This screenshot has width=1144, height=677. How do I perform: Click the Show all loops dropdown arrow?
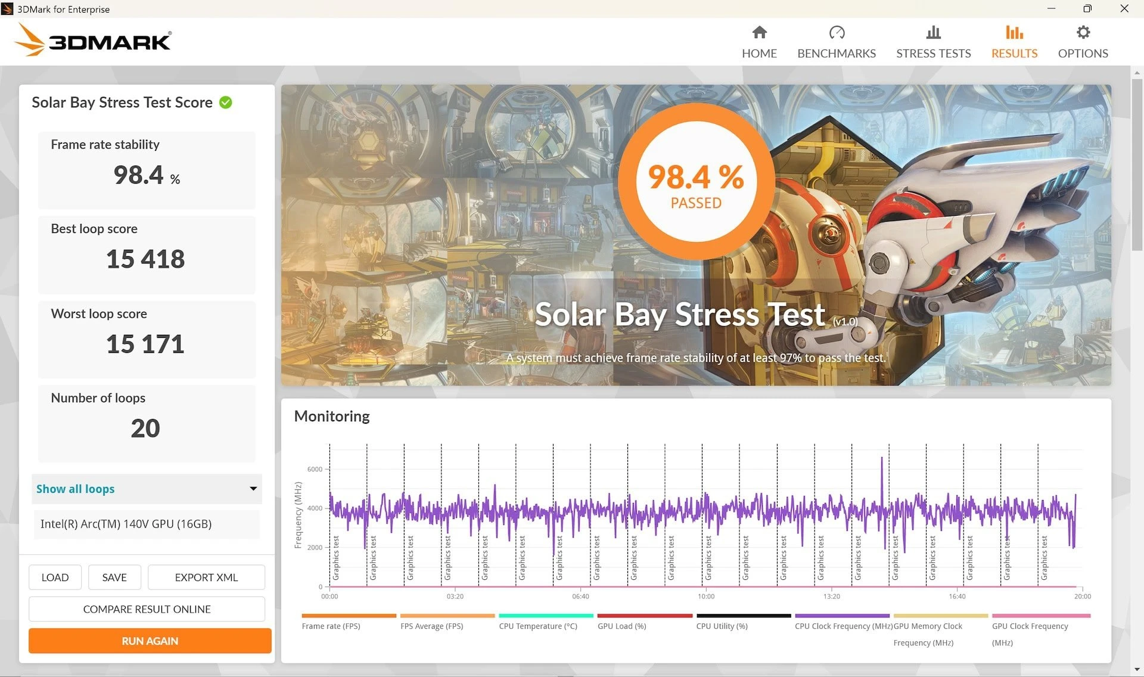(x=253, y=489)
